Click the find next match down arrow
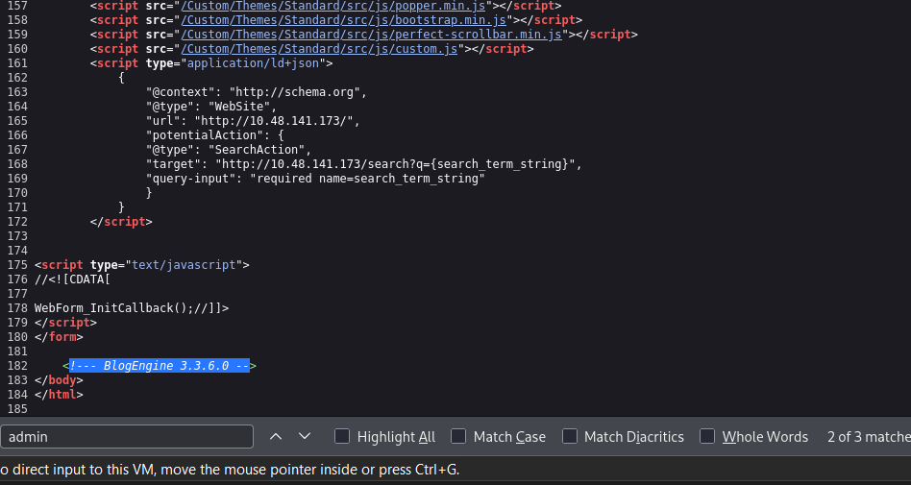 click(x=305, y=436)
